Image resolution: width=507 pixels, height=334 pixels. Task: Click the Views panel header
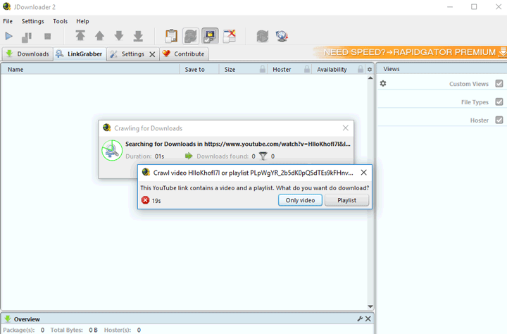click(441, 69)
